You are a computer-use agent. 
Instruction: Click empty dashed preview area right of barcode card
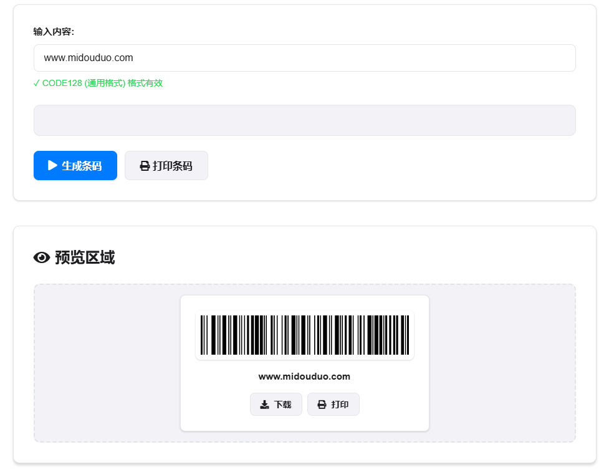(x=501, y=363)
